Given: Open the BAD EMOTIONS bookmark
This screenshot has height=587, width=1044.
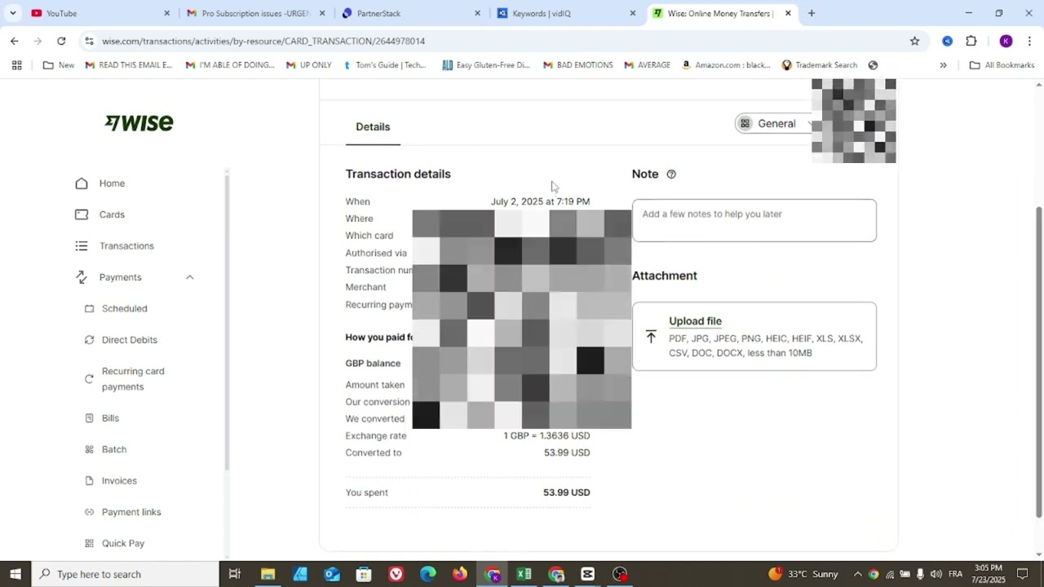Looking at the screenshot, I should pos(577,65).
